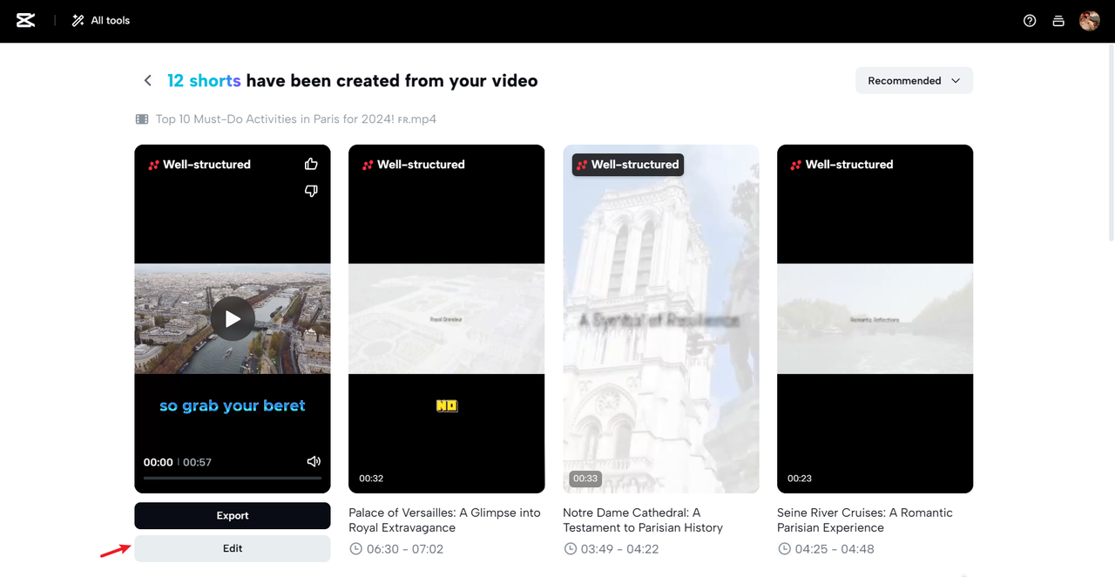Viewport: 1115px width, 577px height.
Task: Click the page vertical scrollbar
Action: pos(1111,144)
